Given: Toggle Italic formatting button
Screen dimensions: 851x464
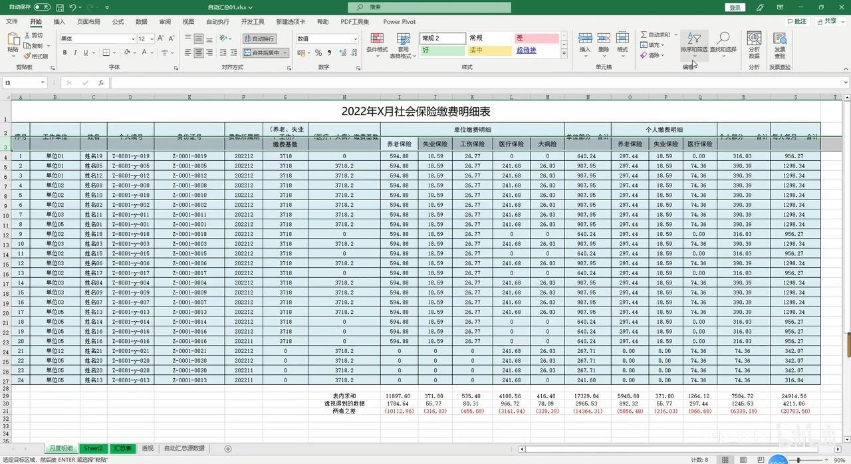Looking at the screenshot, I should [x=75, y=53].
